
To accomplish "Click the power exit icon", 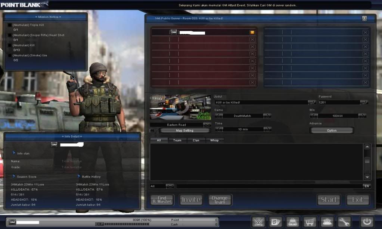I will tap(366, 222).
